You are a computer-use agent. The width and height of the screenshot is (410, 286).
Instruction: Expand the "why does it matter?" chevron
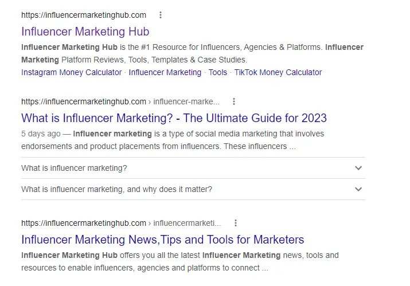pyautogui.click(x=358, y=189)
